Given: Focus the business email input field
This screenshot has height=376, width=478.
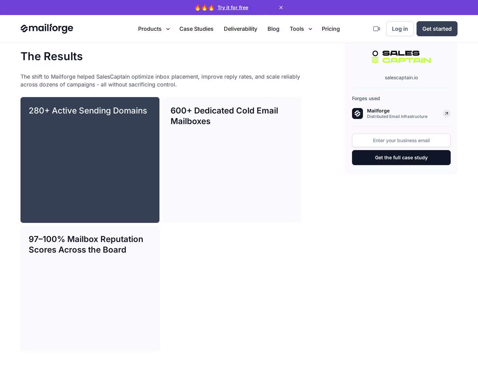Looking at the screenshot, I should [x=401, y=140].
